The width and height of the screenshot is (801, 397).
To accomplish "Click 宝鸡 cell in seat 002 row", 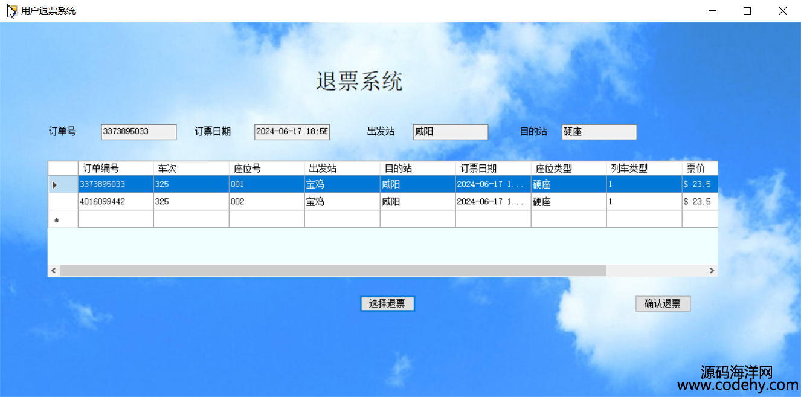I will pos(343,202).
